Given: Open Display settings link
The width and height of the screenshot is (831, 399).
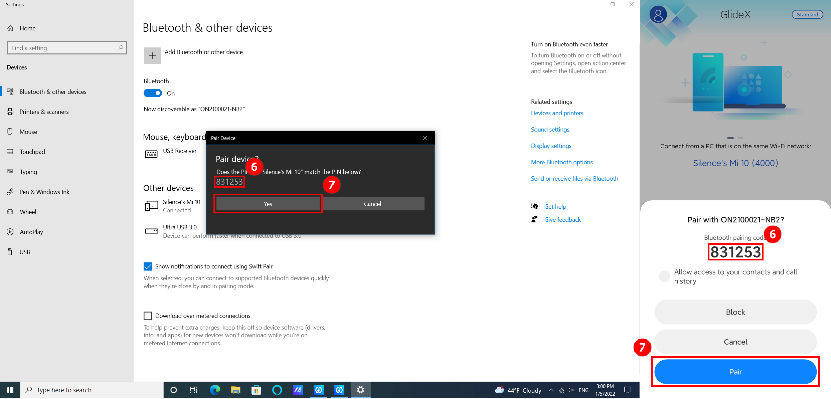Looking at the screenshot, I should 551,146.
